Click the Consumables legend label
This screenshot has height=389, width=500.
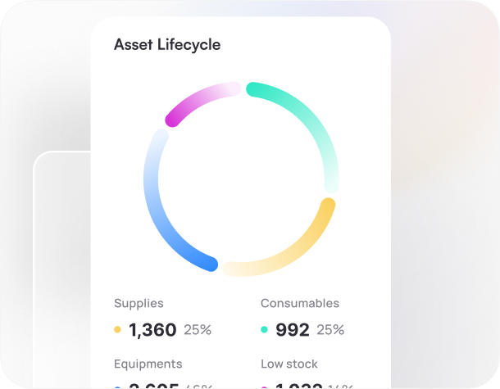point(299,303)
